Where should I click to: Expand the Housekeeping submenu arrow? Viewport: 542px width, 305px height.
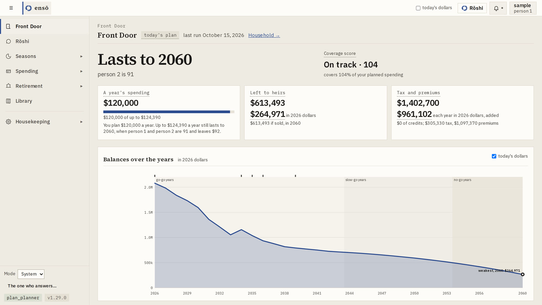click(x=81, y=122)
